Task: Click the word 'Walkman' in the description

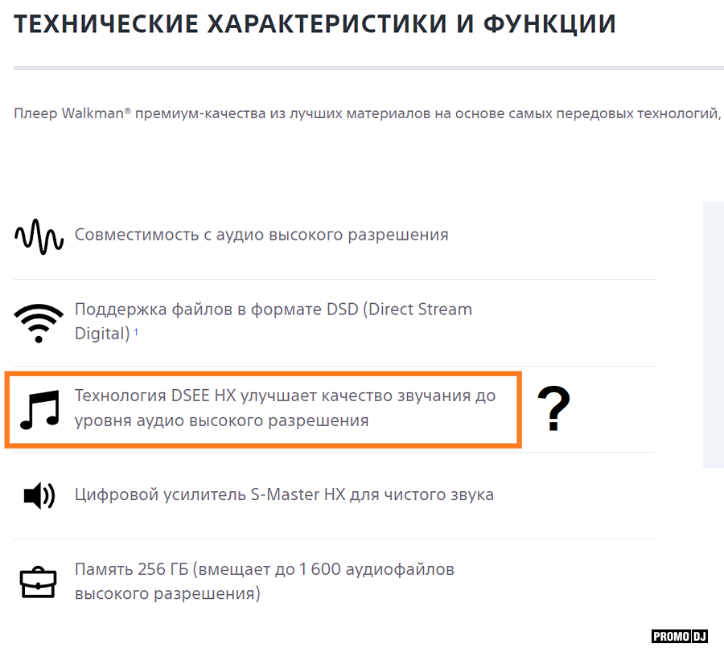Action: point(92,113)
